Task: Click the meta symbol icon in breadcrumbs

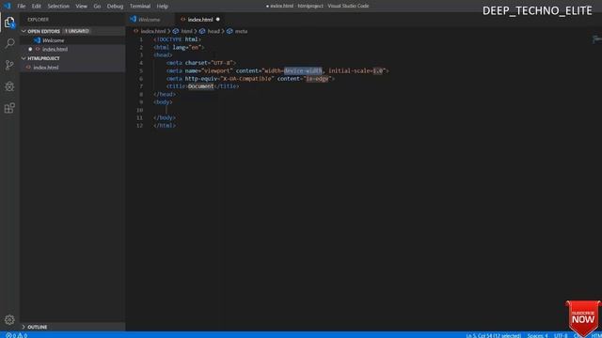Action: tap(230, 31)
